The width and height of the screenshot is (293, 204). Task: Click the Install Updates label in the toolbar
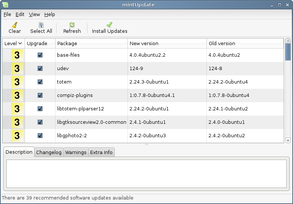[110, 31]
